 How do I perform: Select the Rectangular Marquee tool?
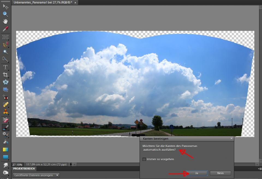[x=5, y=37]
